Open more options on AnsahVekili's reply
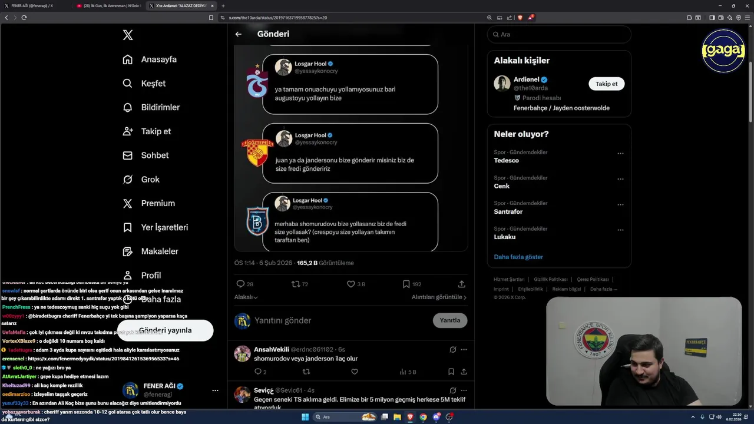The width and height of the screenshot is (754, 424). (x=464, y=350)
